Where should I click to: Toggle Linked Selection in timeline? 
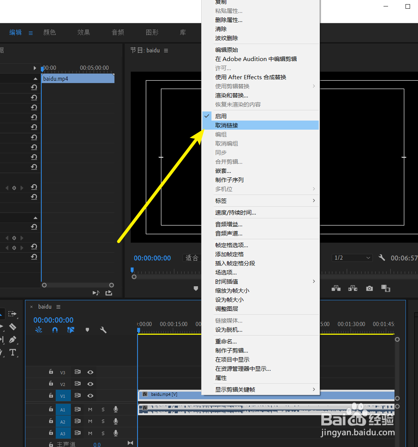(x=70, y=330)
